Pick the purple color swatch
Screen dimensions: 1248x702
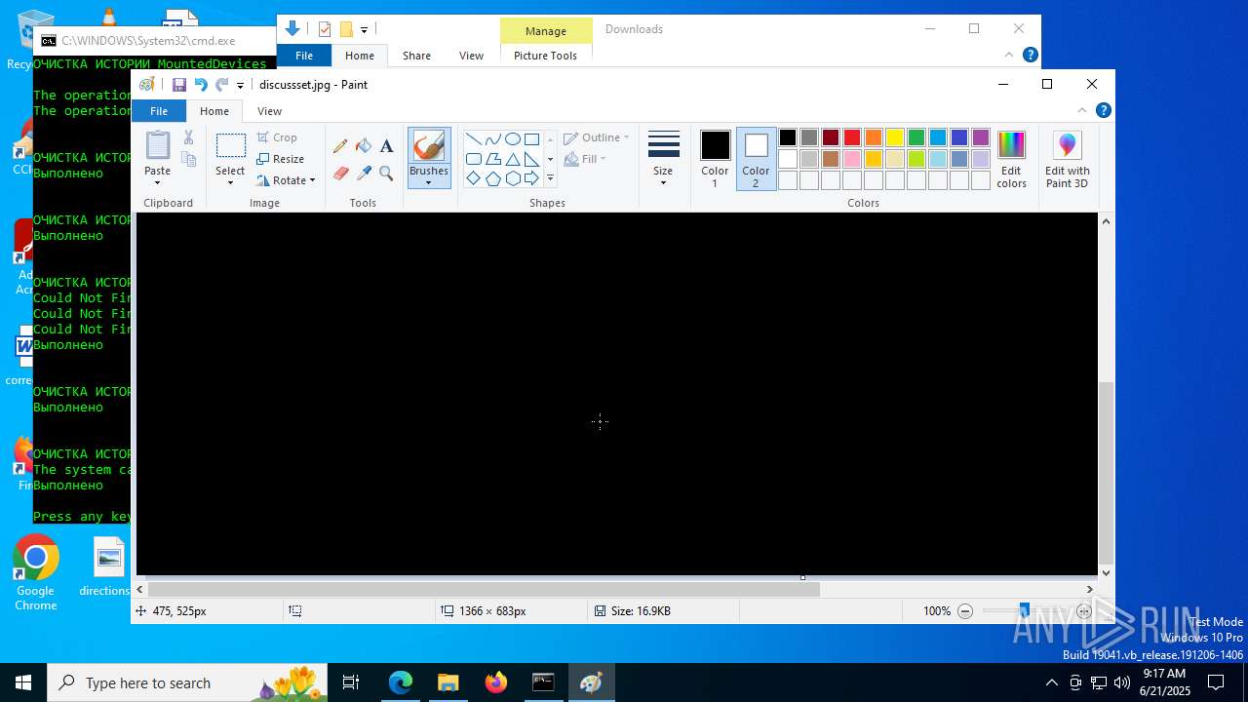(981, 137)
